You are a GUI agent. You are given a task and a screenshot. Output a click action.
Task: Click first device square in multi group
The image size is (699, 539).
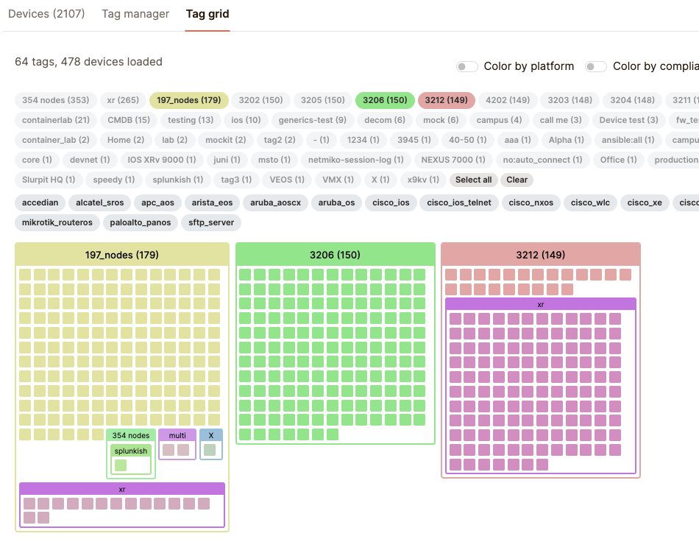(x=168, y=449)
